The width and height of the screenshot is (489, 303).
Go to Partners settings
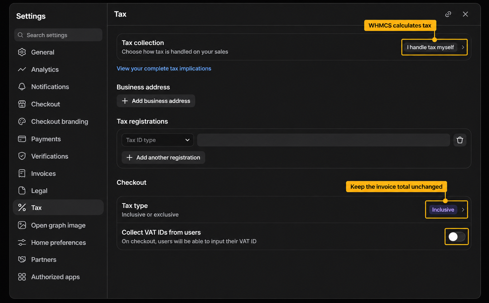[58, 260]
